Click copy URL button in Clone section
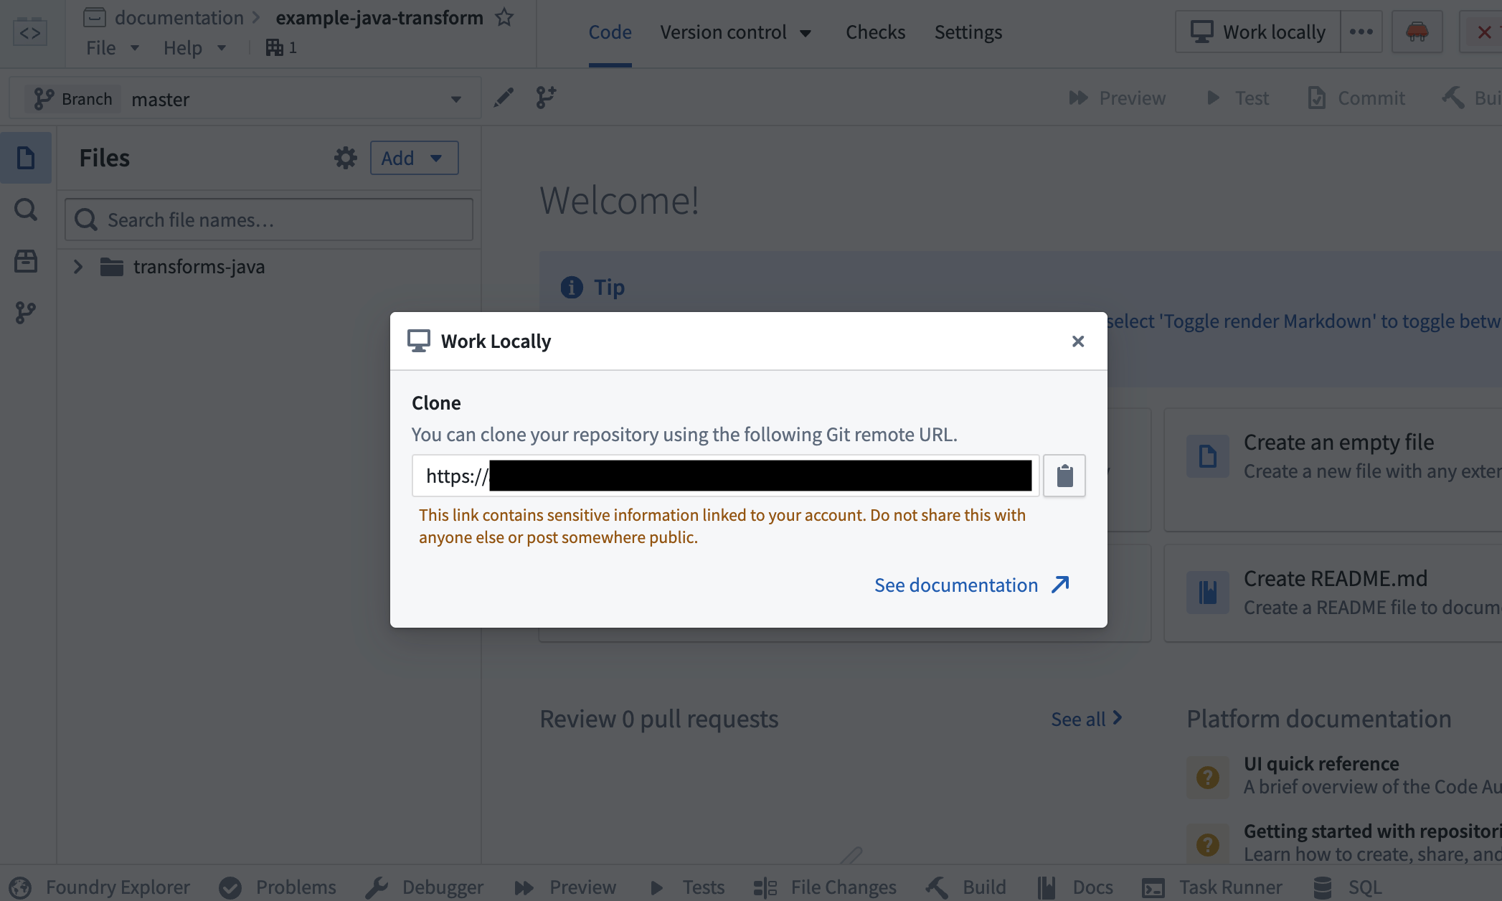The width and height of the screenshot is (1502, 901). pos(1064,475)
